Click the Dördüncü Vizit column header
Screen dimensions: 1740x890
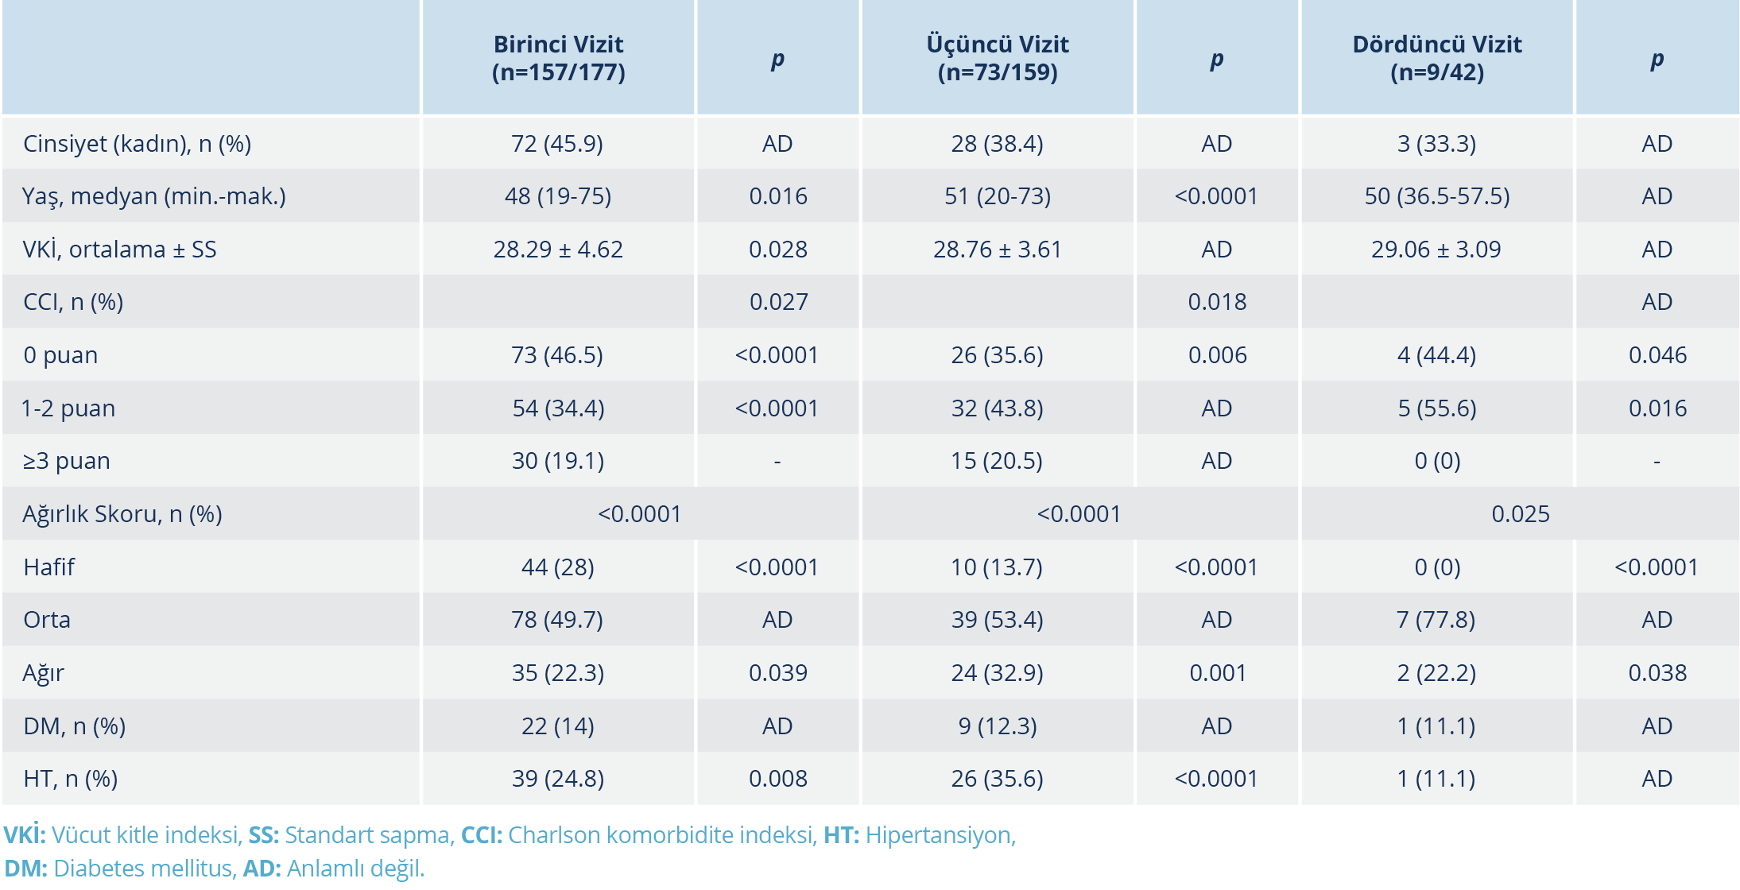coord(1437,58)
